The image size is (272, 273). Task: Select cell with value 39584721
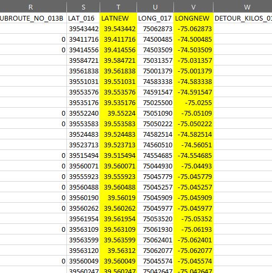(x=83, y=60)
